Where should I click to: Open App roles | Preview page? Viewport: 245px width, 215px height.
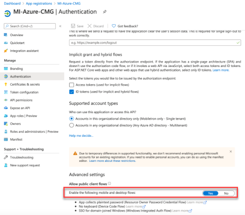point(23,116)
